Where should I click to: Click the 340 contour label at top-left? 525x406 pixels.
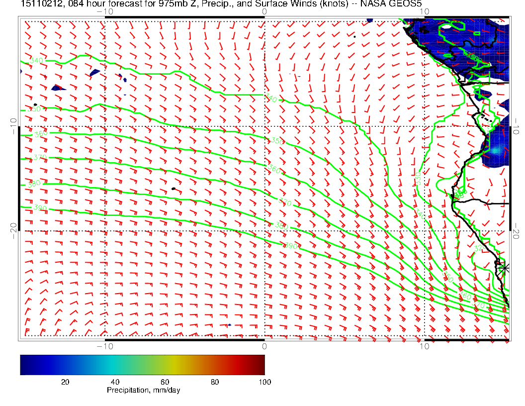point(37,60)
